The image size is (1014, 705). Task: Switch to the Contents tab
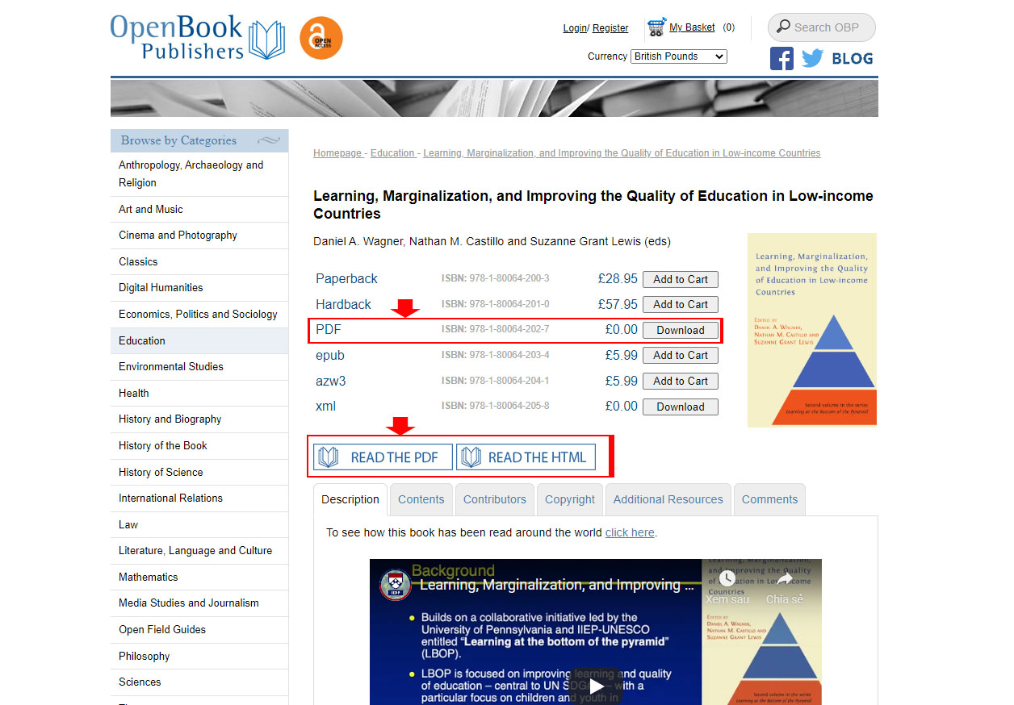[x=421, y=499]
